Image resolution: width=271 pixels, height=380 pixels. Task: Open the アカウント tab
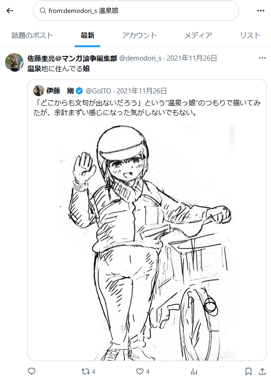(x=139, y=36)
